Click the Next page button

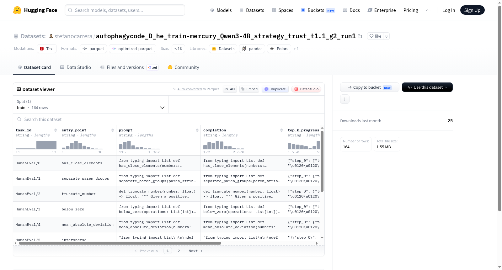click(x=195, y=251)
